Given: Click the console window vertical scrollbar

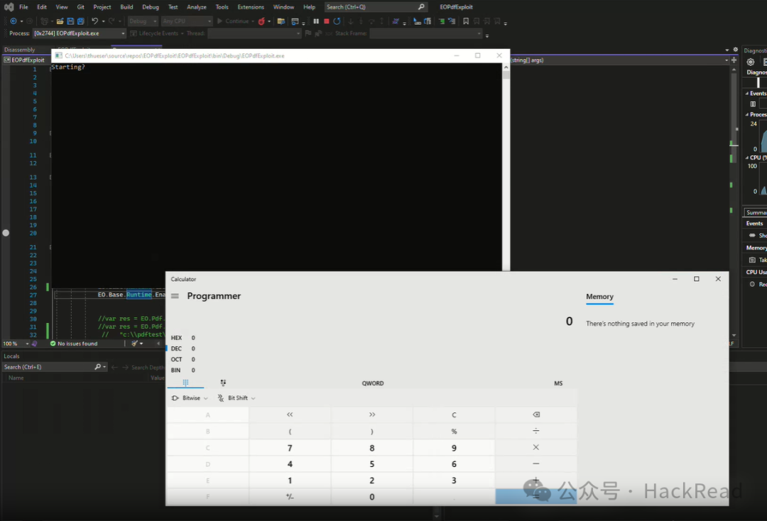Looking at the screenshot, I should pyautogui.click(x=506, y=166).
